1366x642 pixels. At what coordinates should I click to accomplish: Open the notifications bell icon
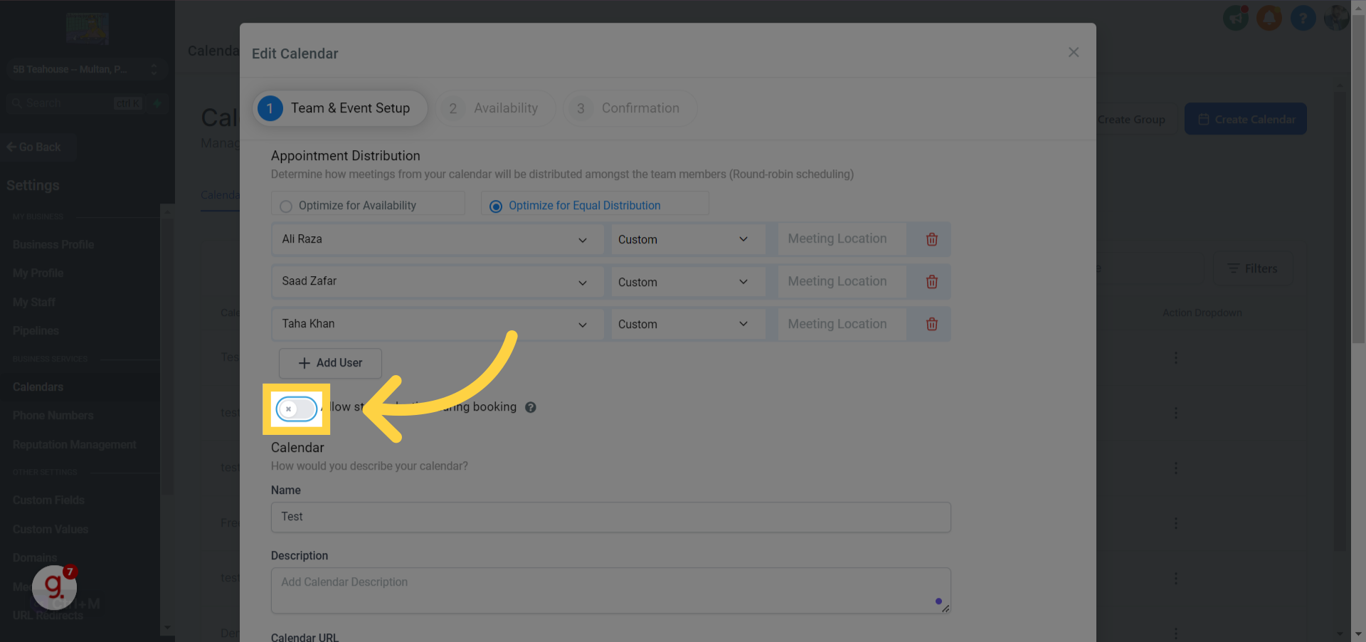point(1269,18)
